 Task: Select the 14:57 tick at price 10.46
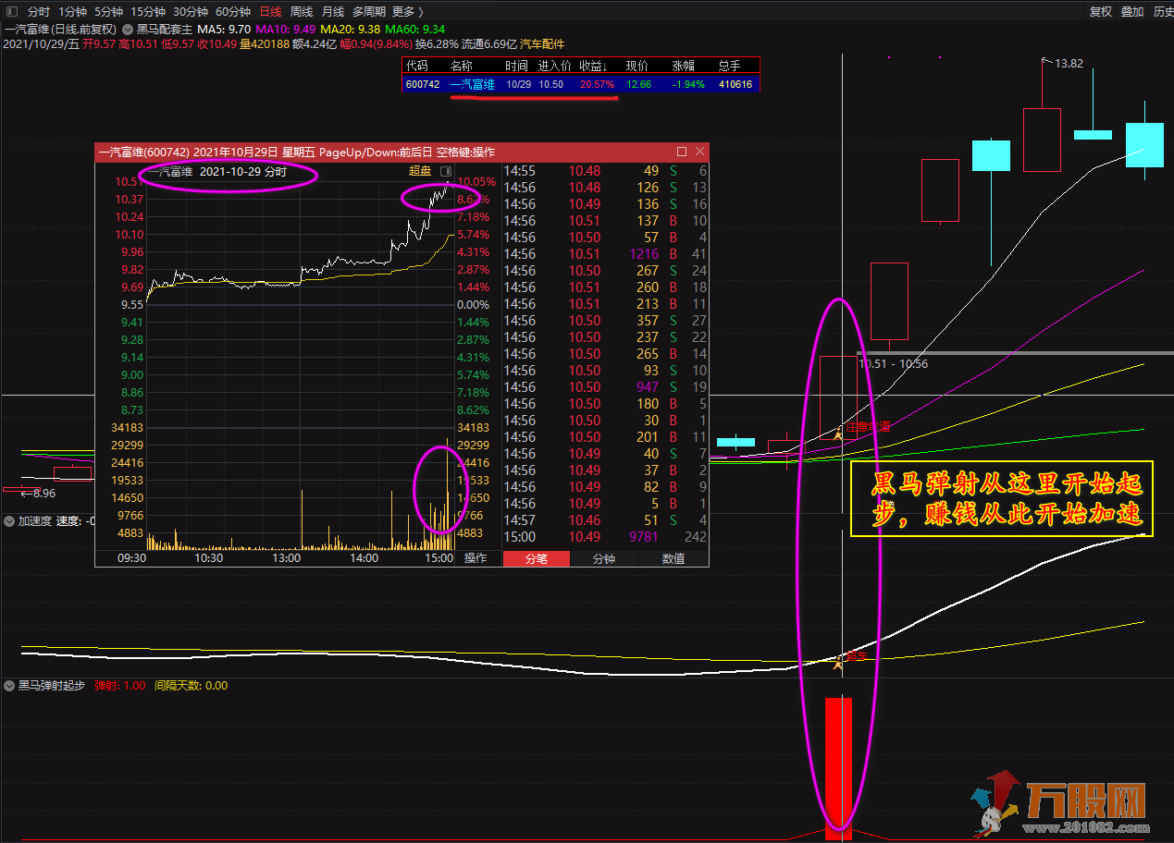tap(606, 520)
